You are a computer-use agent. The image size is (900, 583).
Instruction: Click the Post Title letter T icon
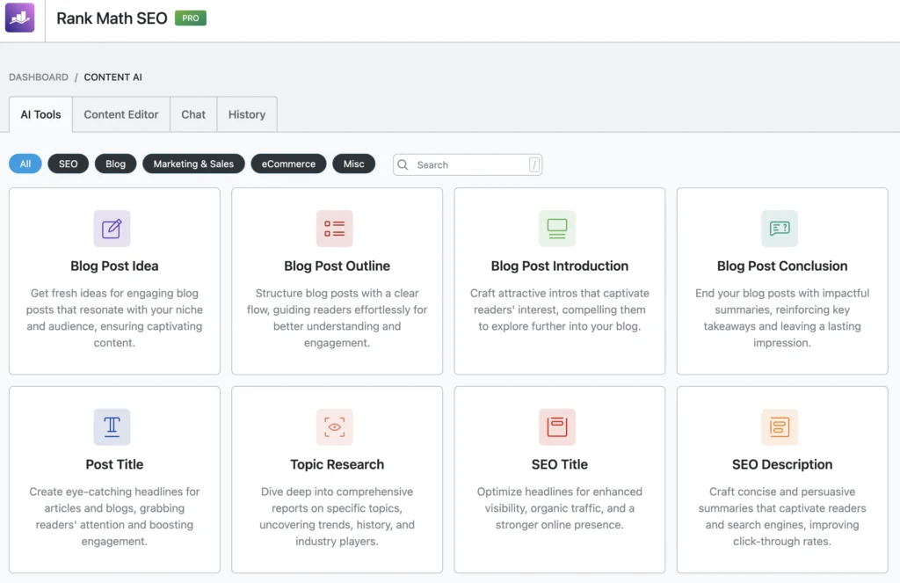(112, 426)
